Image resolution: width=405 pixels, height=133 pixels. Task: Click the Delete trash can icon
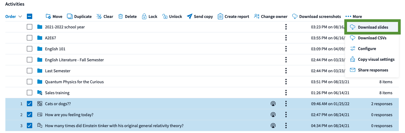tap(121, 17)
